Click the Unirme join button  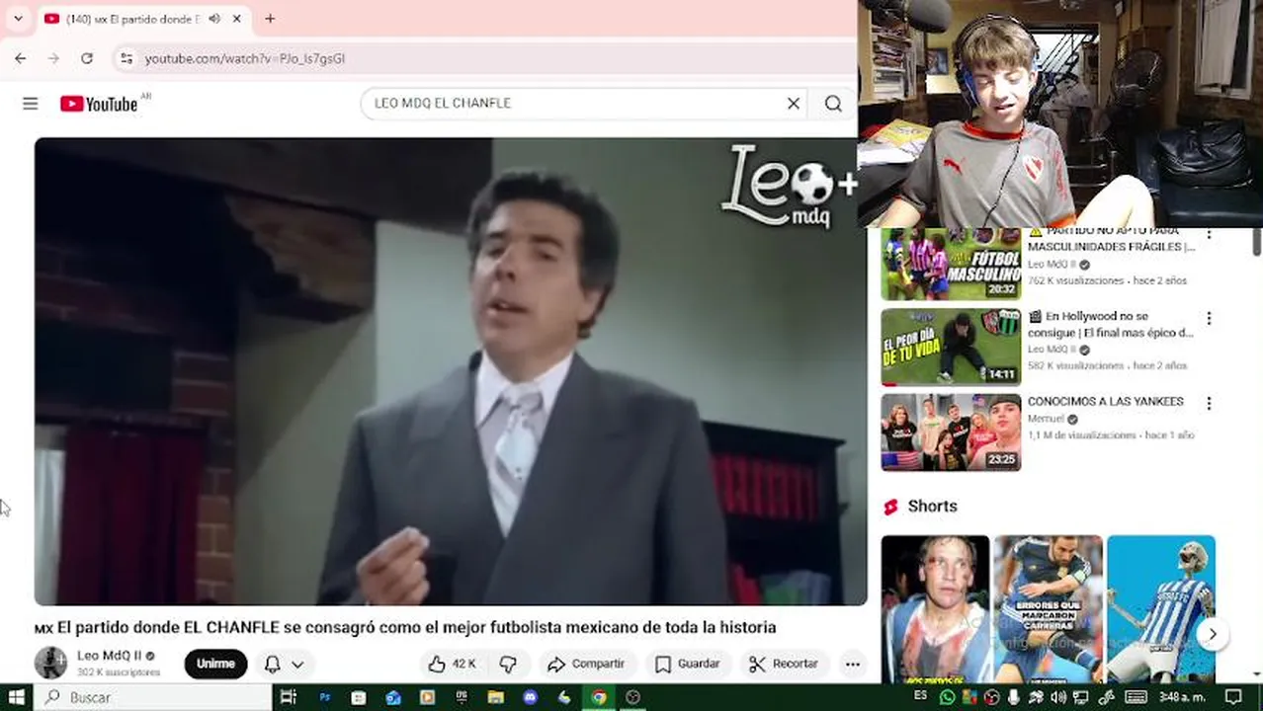(x=215, y=664)
